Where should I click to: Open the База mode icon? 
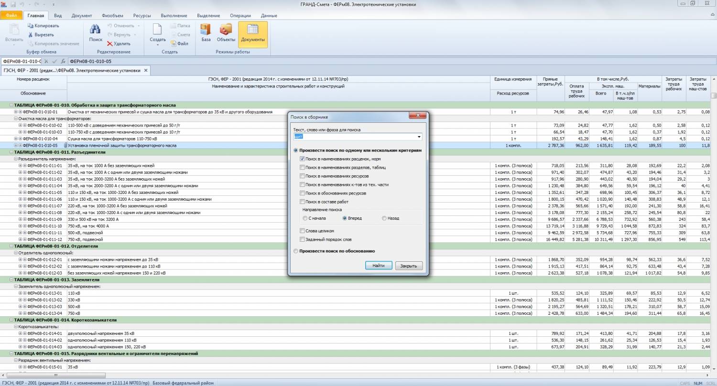coord(206,30)
